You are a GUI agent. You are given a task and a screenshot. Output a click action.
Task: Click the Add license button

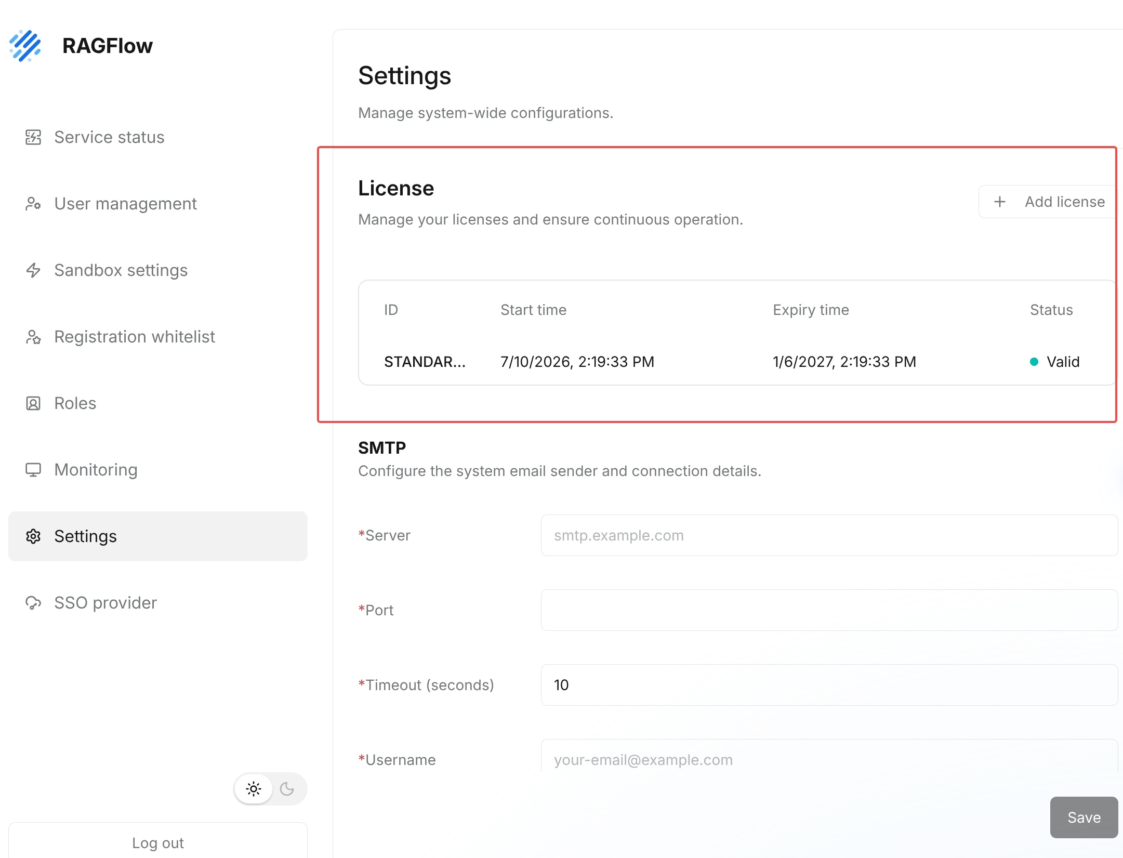[1047, 202]
